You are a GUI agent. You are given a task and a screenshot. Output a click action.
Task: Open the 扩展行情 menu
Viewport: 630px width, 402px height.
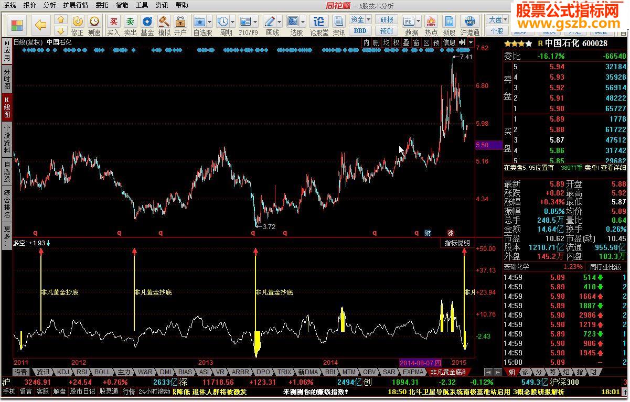[x=76, y=5]
